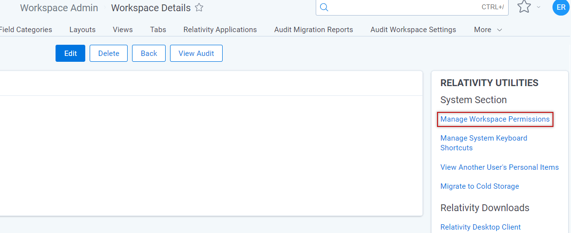571x233 pixels.
Task: Select the Tabs tab
Action: (x=158, y=30)
